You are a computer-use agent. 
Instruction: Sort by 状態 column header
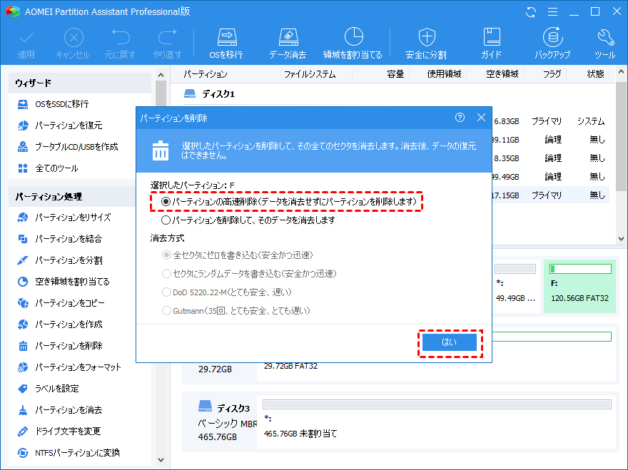(596, 74)
